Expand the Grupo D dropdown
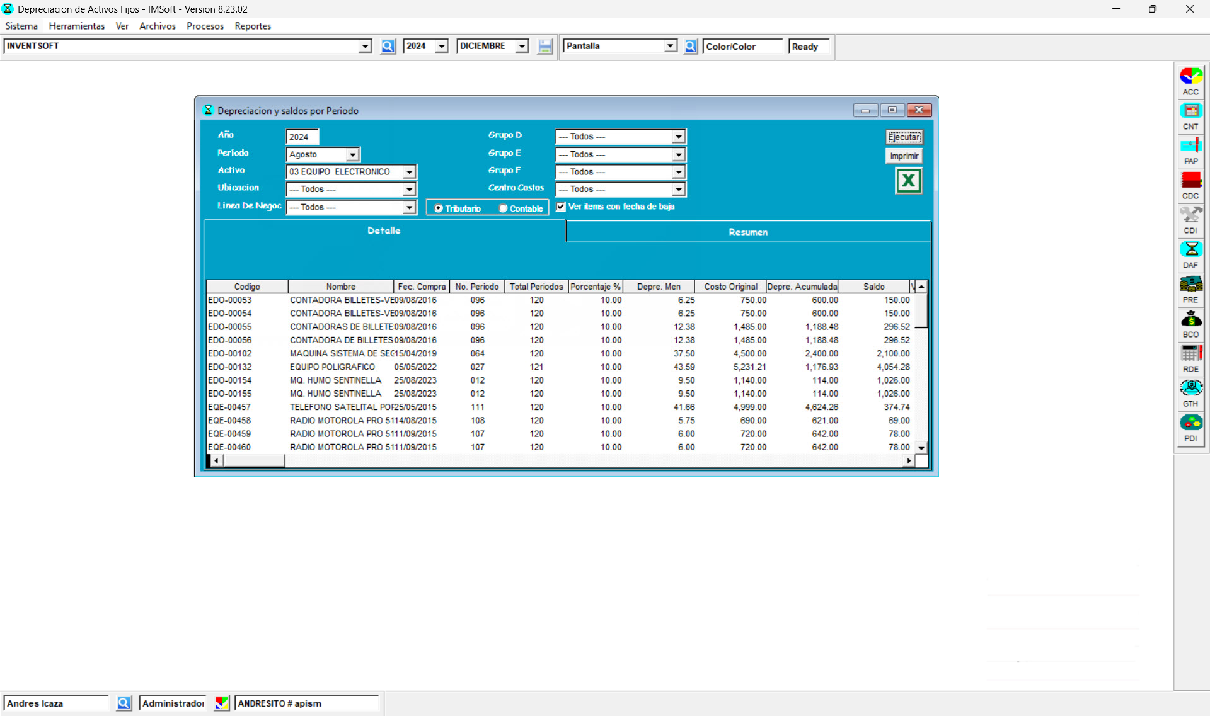Viewport: 1210px width, 716px height. (x=678, y=136)
